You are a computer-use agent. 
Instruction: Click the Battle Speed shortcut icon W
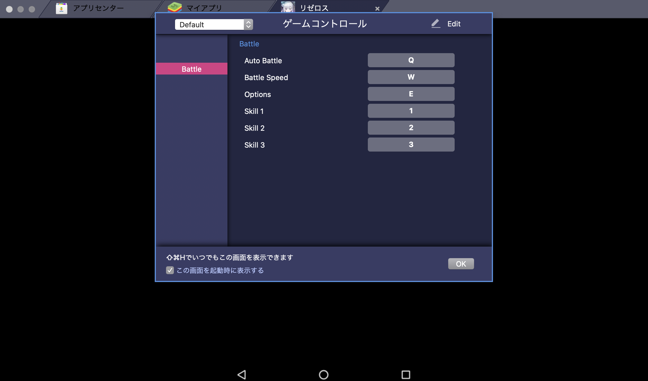point(410,77)
